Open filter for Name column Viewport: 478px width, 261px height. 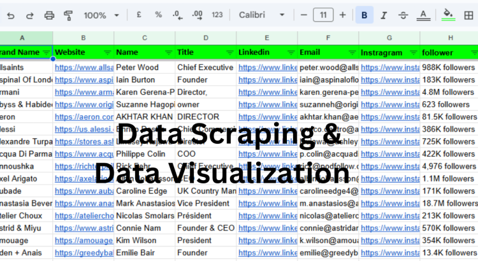(x=169, y=53)
